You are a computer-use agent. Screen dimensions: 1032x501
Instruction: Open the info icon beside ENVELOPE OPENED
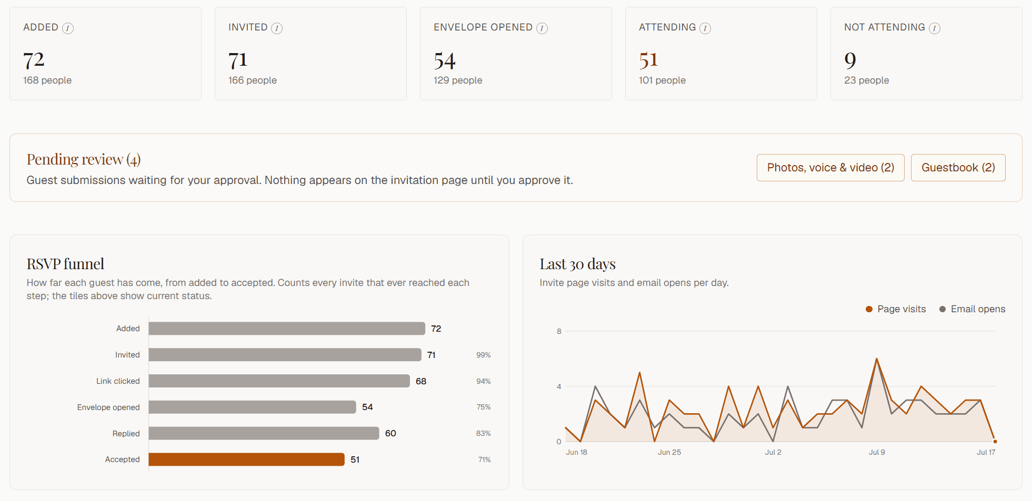(542, 28)
